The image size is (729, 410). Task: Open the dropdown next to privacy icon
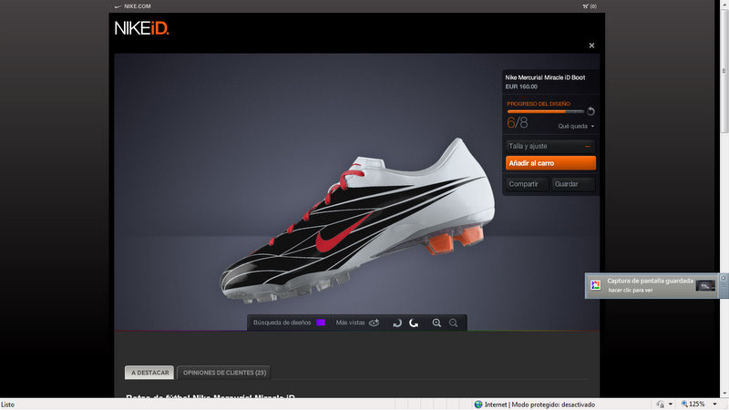671,405
